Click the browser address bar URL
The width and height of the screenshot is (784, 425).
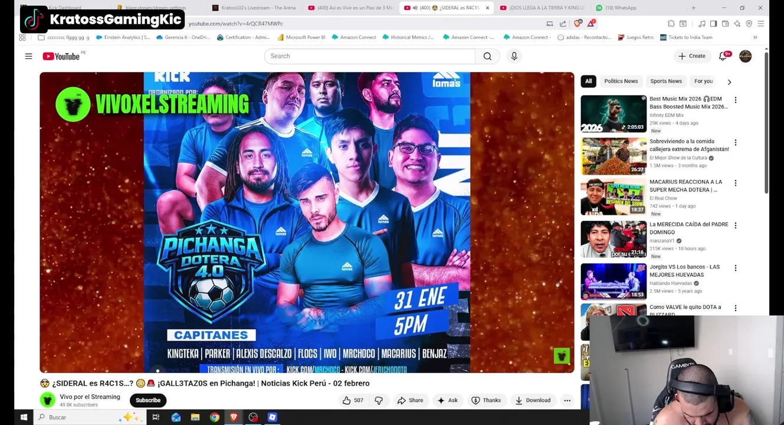pos(236,24)
